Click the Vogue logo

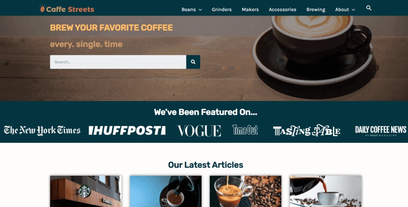click(x=199, y=130)
